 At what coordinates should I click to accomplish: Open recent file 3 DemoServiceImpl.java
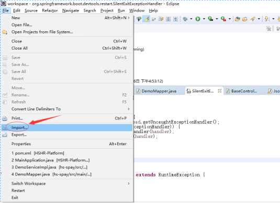[67, 167]
